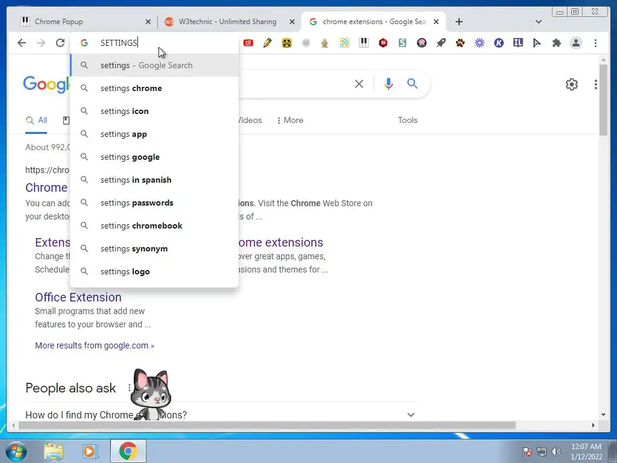This screenshot has width=617, height=463.
Task: Click the yellow game-controller extension icon
Action: click(287, 43)
